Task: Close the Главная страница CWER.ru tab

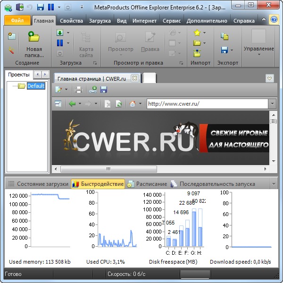Action: point(134,78)
